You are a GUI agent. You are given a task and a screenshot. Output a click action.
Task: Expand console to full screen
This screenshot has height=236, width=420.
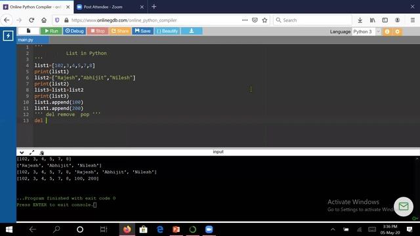(x=31, y=153)
